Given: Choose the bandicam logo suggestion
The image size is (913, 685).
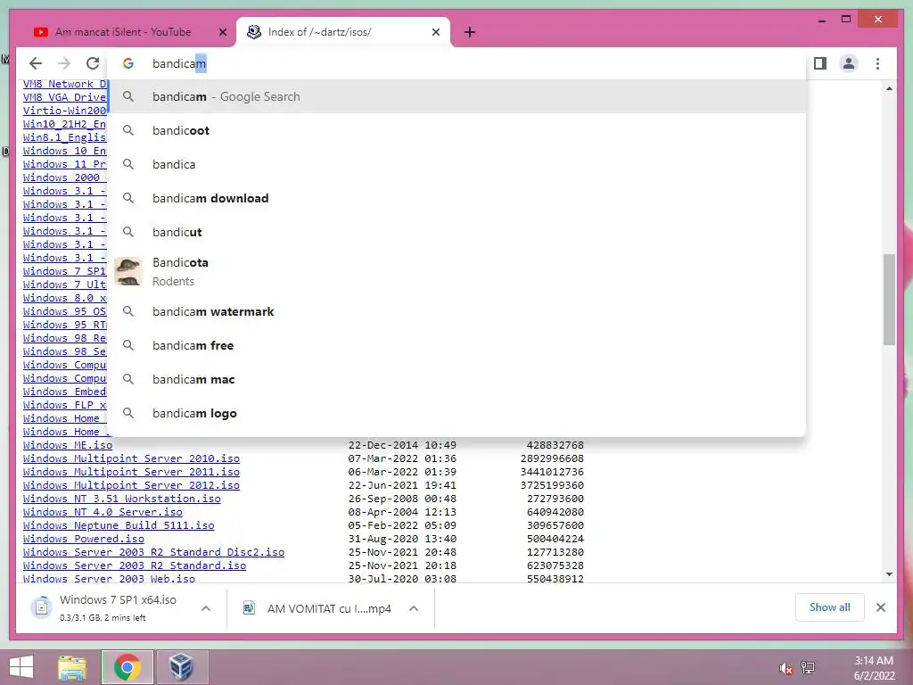Looking at the screenshot, I should (x=457, y=413).
